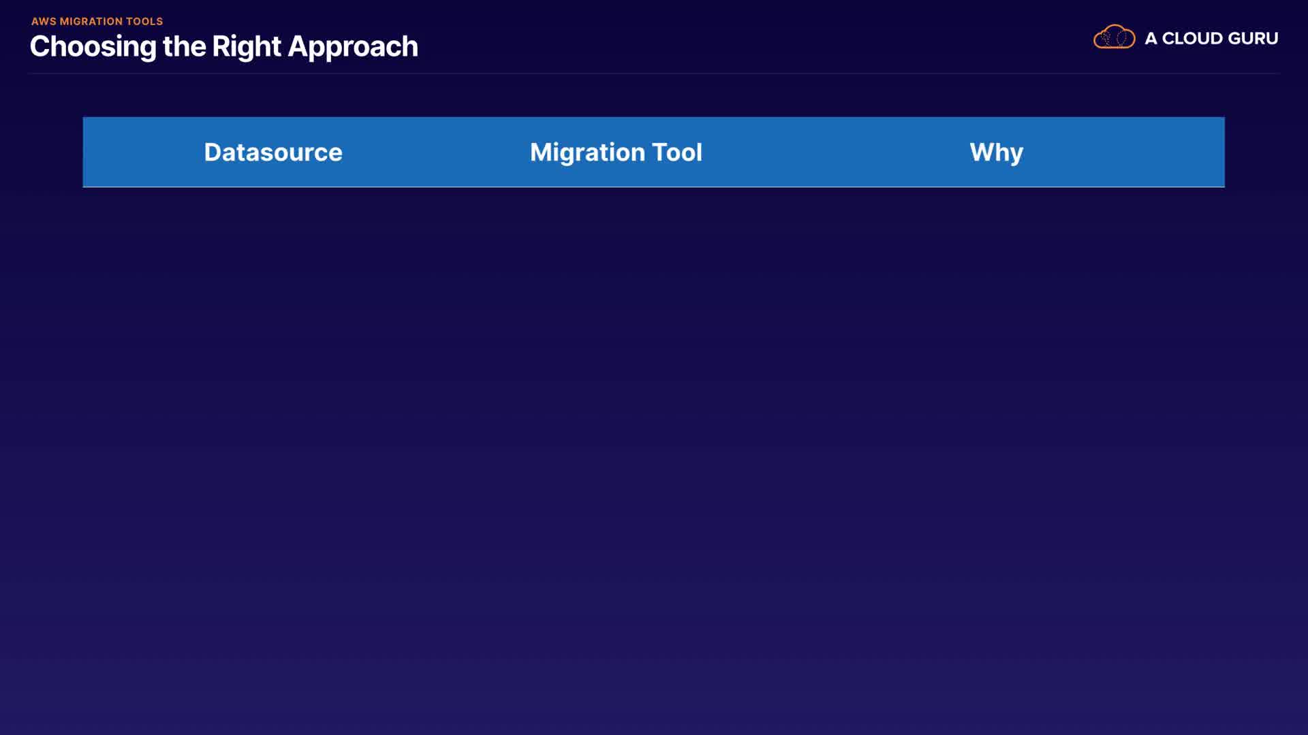Click the word TOOLS in orange label
The height and width of the screenshot is (735, 1308).
[144, 21]
